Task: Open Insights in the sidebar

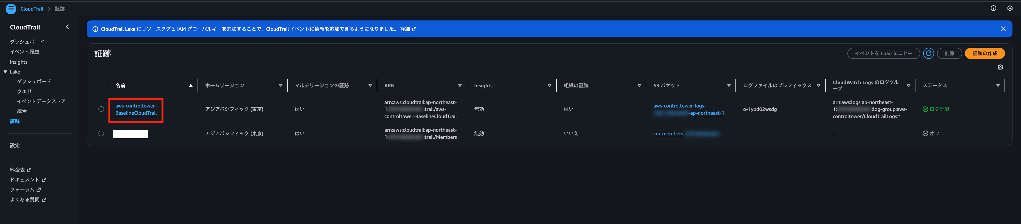Action: [x=19, y=62]
